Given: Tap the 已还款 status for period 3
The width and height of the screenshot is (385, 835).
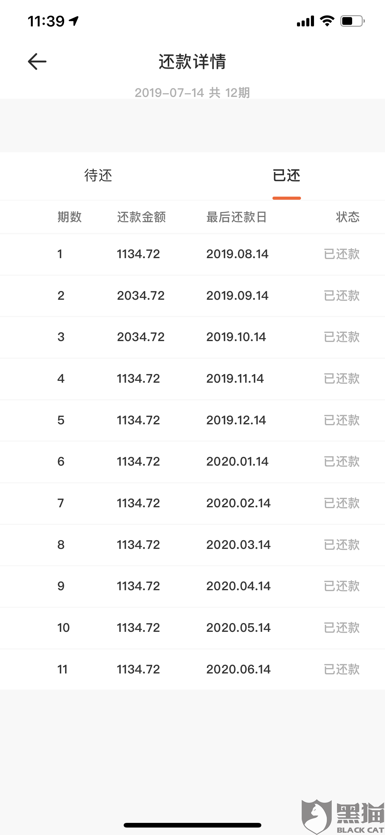Looking at the screenshot, I should (x=342, y=337).
